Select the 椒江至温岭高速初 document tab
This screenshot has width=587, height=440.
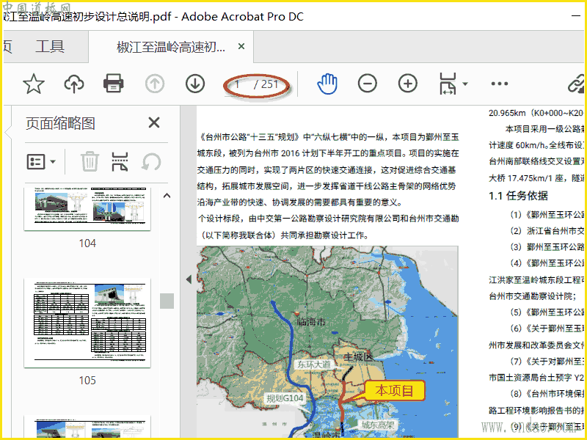(171, 48)
